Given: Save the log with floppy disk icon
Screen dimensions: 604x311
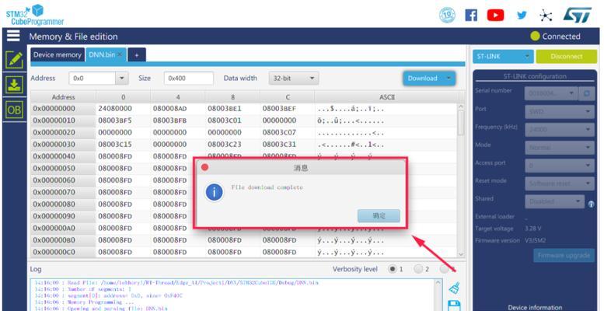Looking at the screenshot, I should click(455, 306).
